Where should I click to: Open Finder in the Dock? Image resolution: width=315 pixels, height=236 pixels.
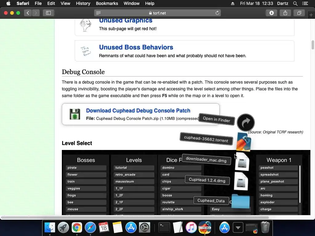(x=50, y=228)
